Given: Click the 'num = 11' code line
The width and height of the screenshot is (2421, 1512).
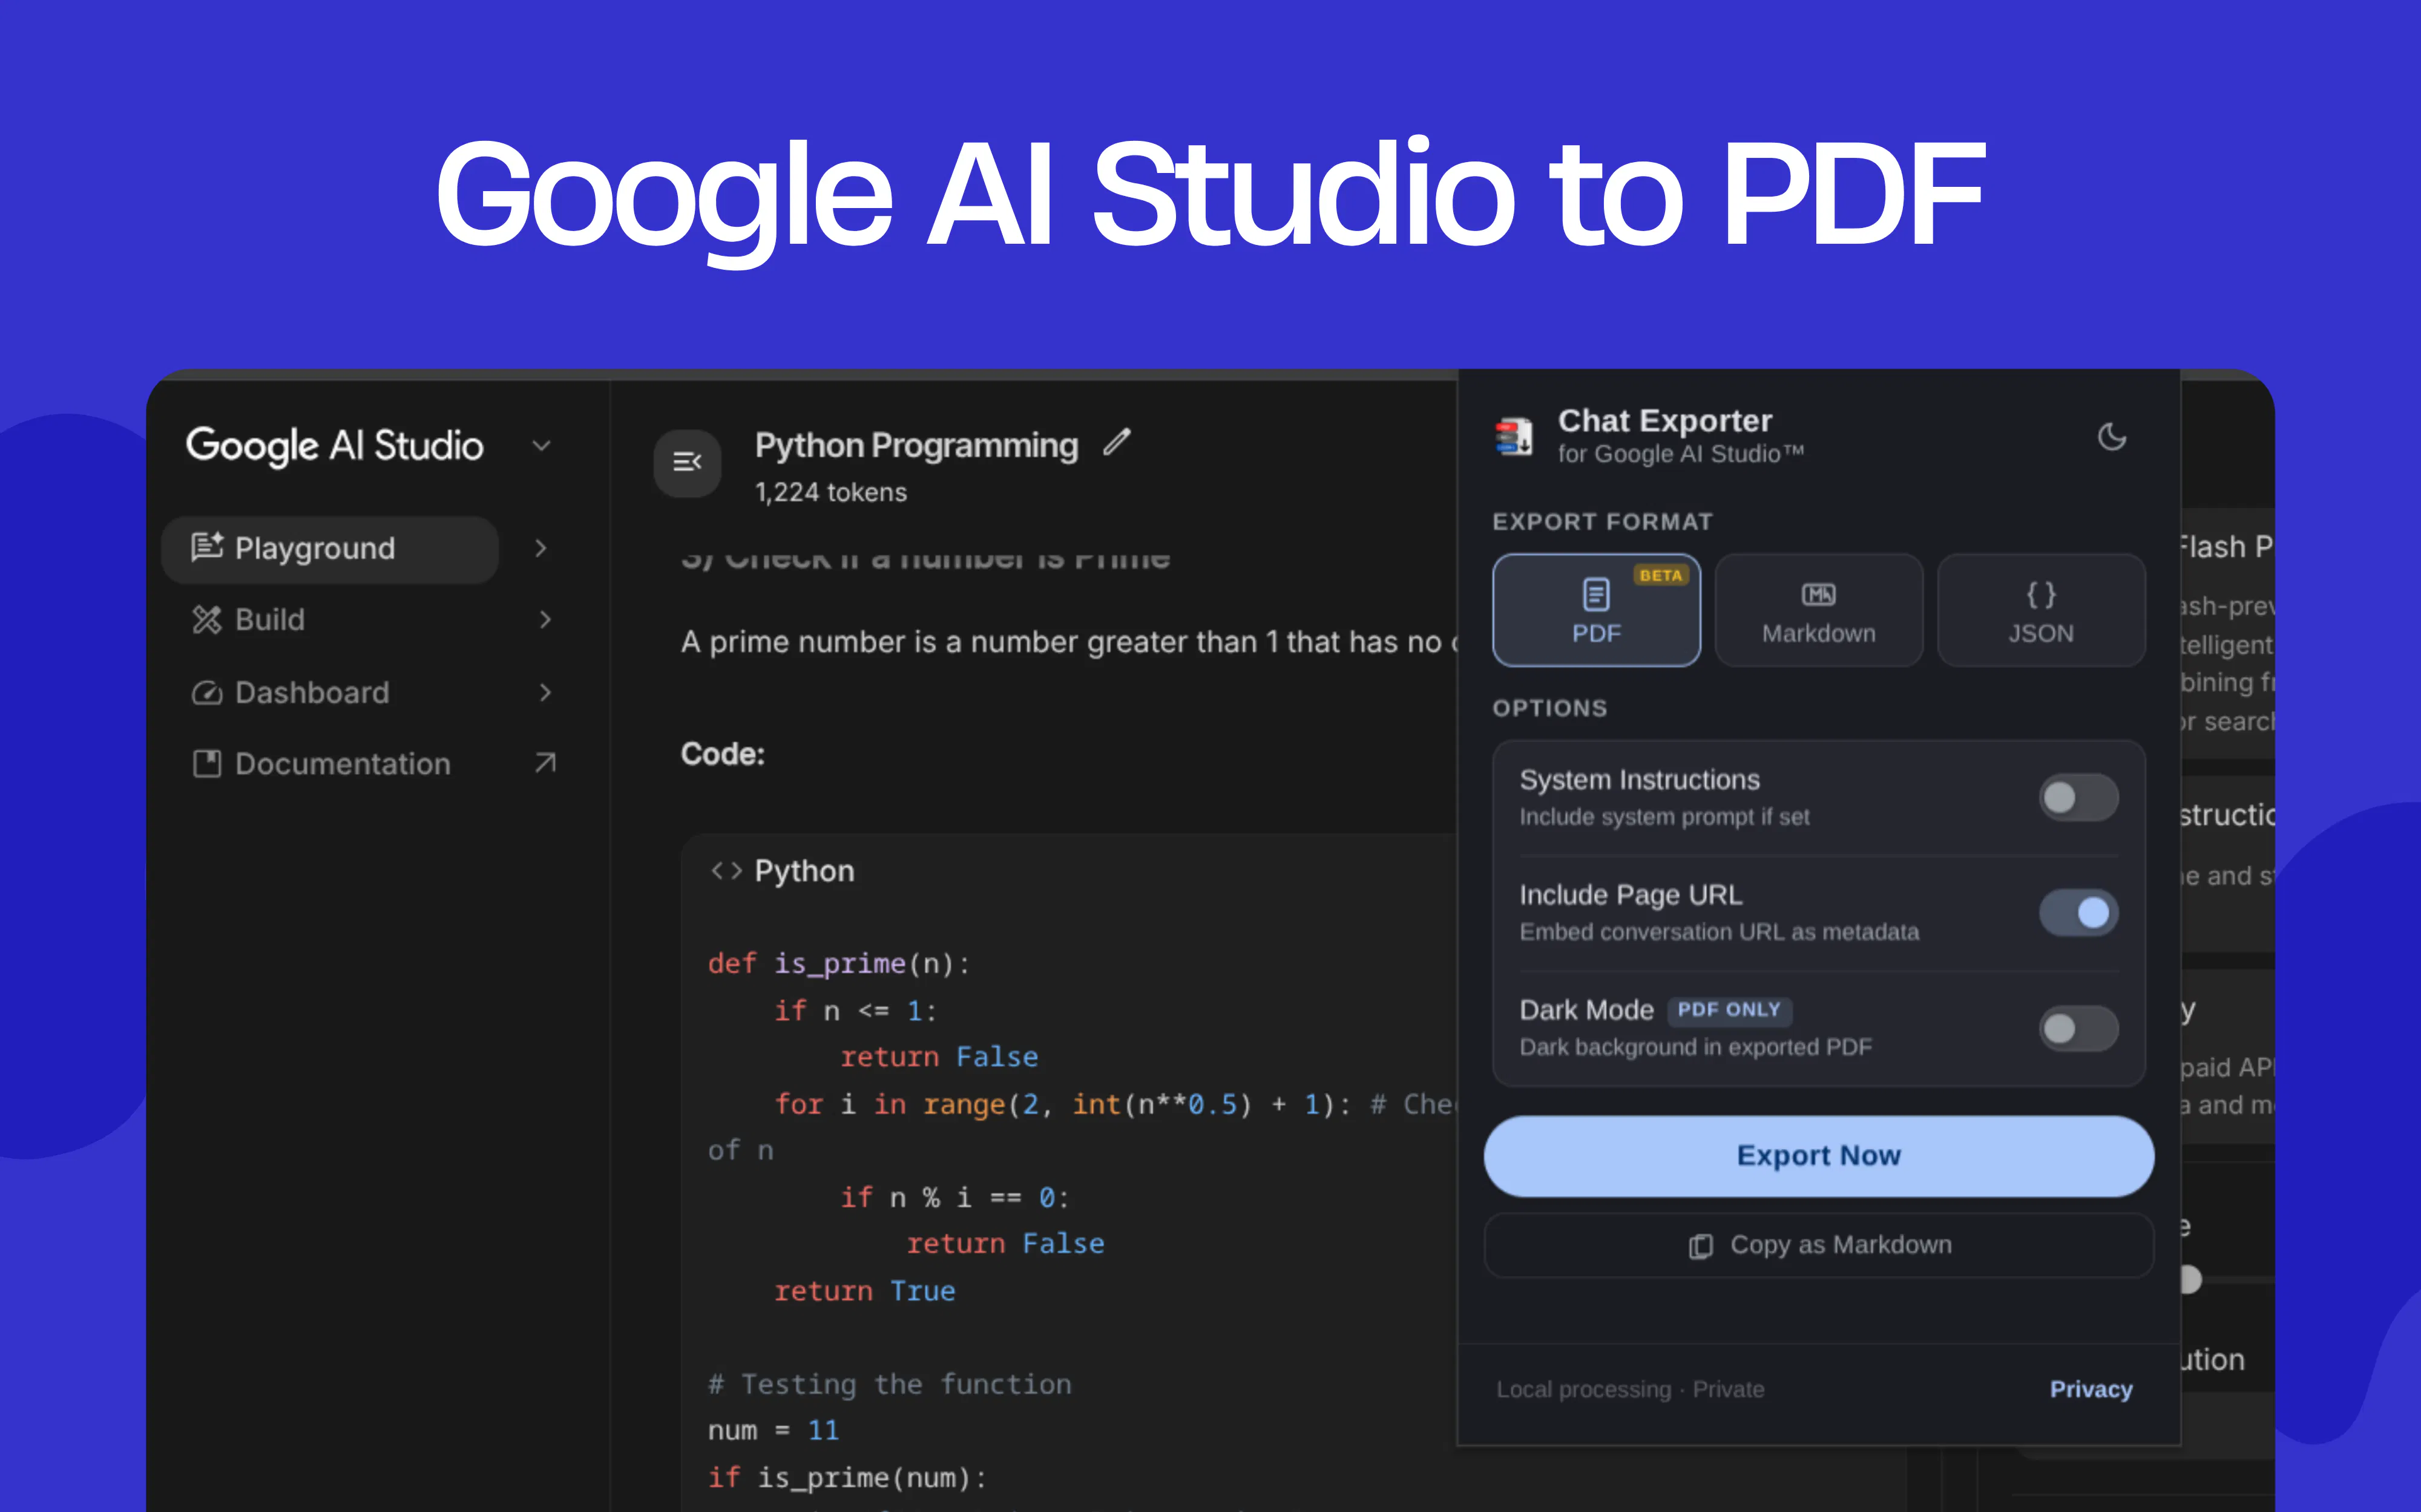Looking at the screenshot, I should (774, 1431).
